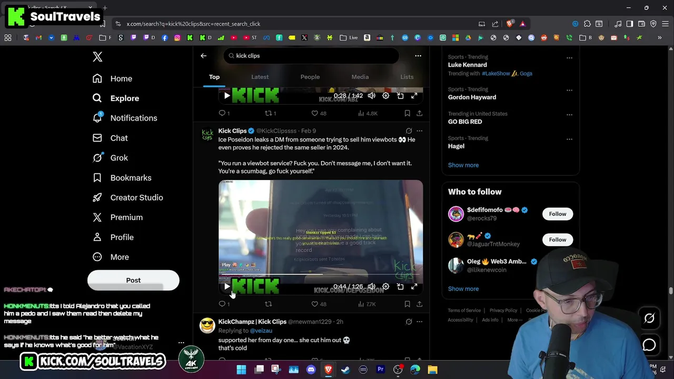
Task: Fullscreen the top 0:28 video
Action: pos(414,96)
